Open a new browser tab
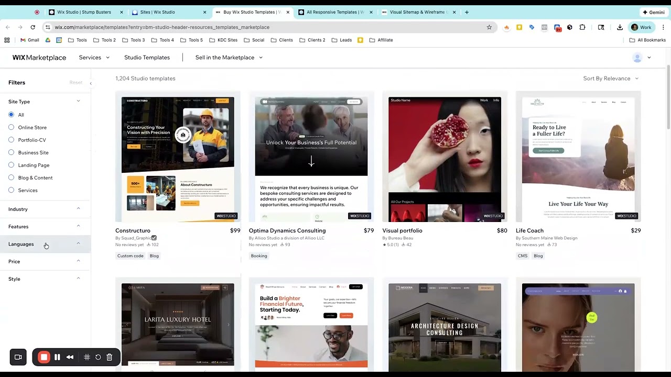The height and width of the screenshot is (377, 671). 467,12
